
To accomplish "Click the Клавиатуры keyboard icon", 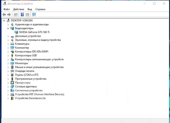I will 12,44.
